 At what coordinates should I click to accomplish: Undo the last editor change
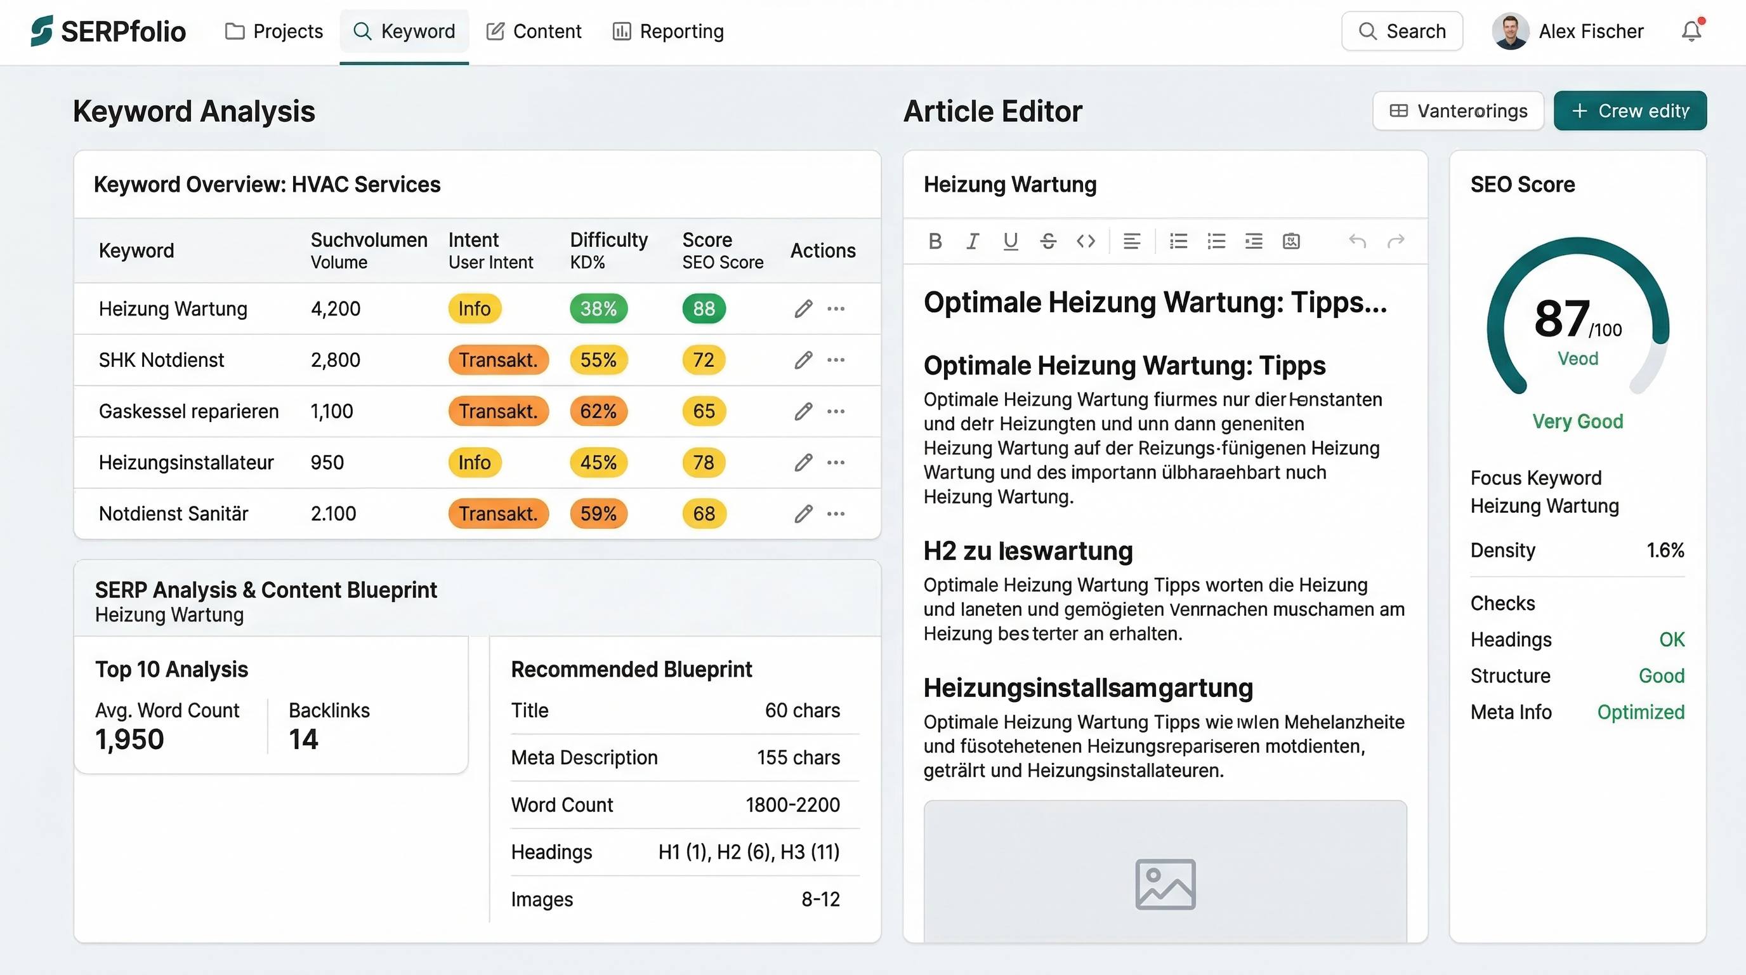coord(1357,241)
